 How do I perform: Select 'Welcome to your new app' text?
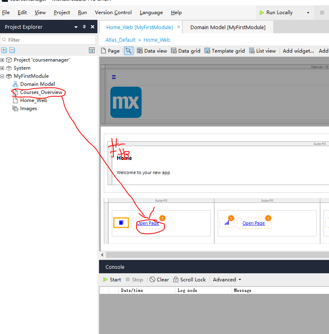pyautogui.click(x=143, y=172)
